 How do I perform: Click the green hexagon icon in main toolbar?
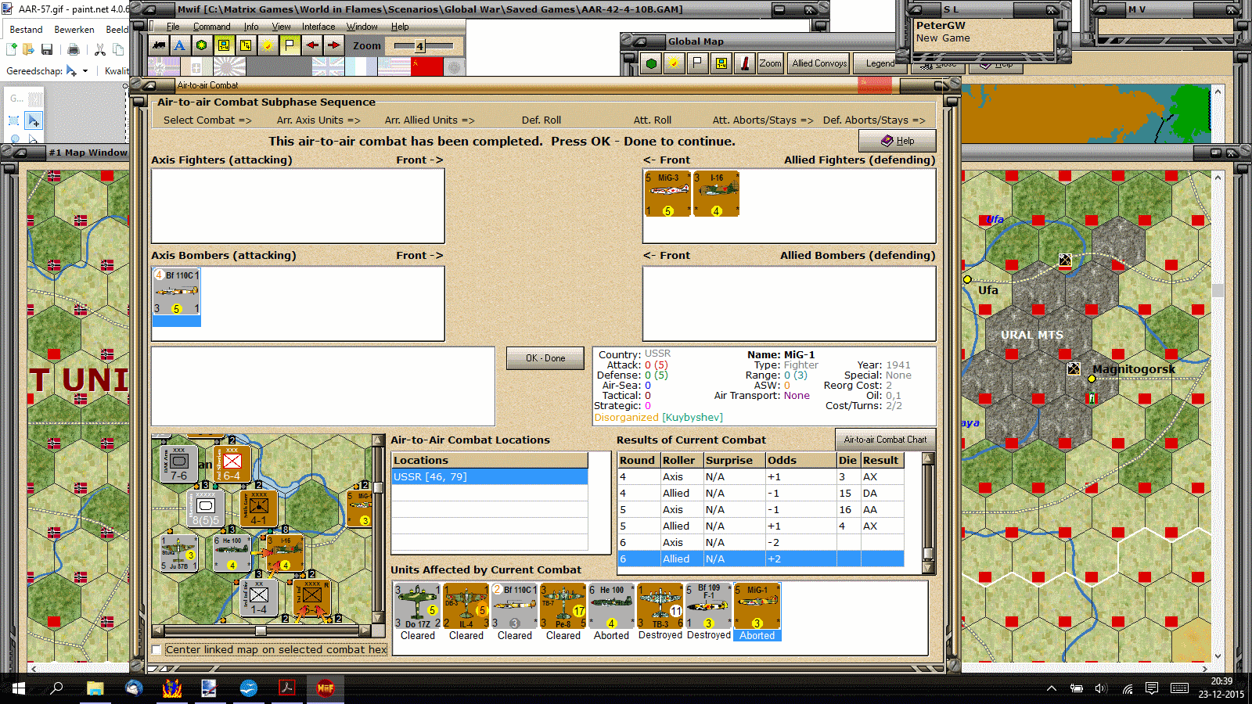point(202,45)
